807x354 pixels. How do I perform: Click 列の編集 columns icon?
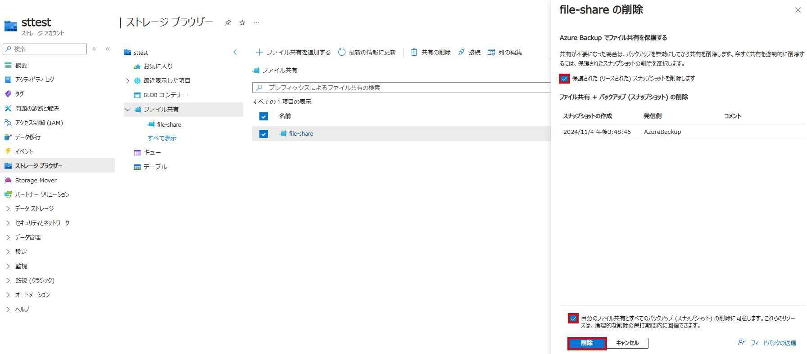491,53
